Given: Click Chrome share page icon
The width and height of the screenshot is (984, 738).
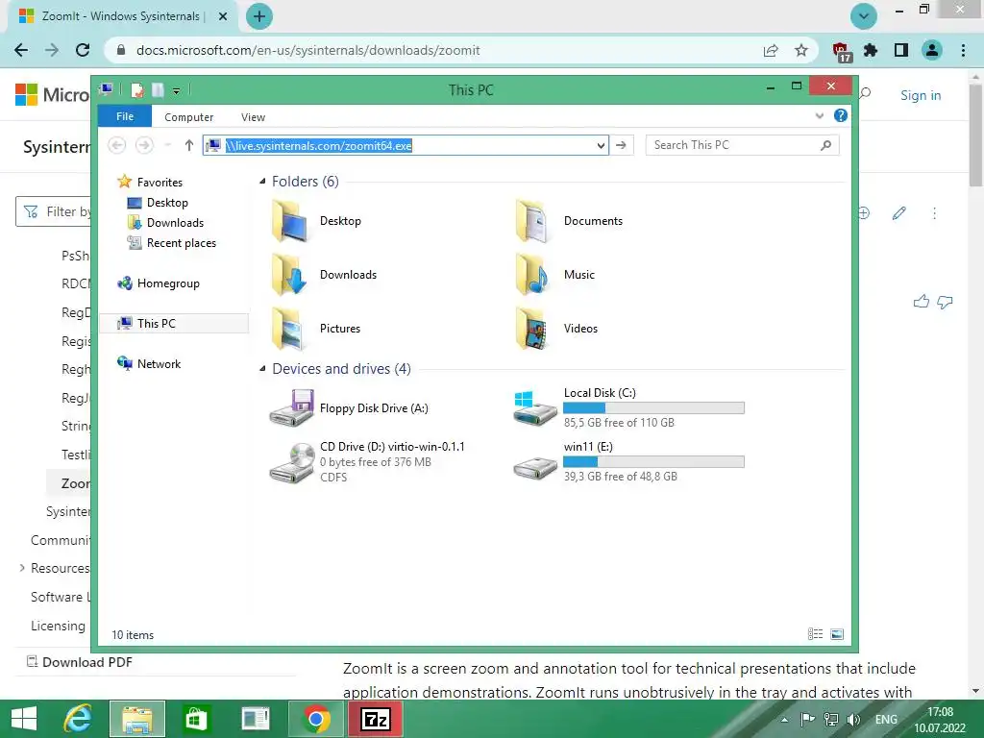Looking at the screenshot, I should 771,50.
